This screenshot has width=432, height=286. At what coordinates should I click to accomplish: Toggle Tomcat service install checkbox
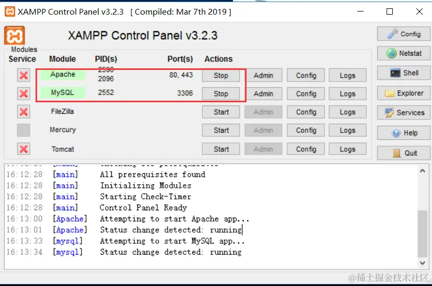tap(24, 149)
